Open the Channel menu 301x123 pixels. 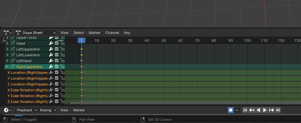[x=112, y=33]
